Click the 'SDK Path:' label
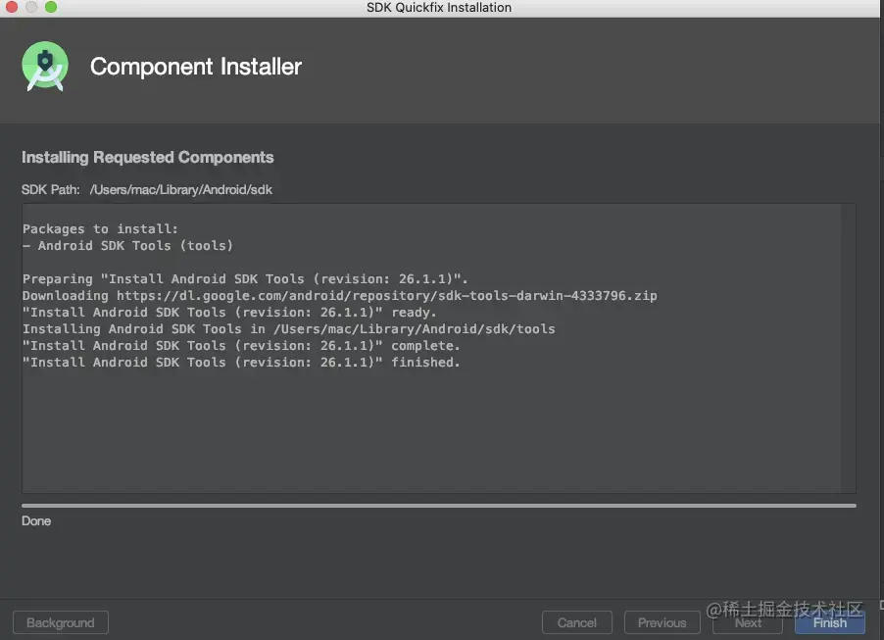The width and height of the screenshot is (884, 640). tap(51, 189)
